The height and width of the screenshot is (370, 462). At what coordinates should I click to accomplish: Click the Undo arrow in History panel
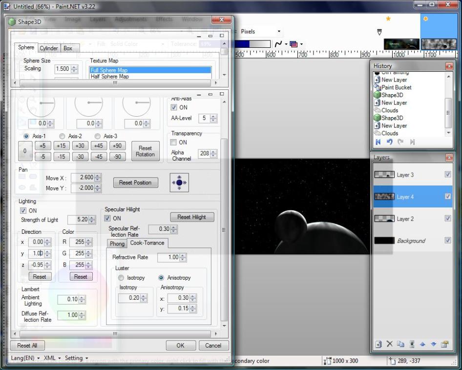pos(390,142)
